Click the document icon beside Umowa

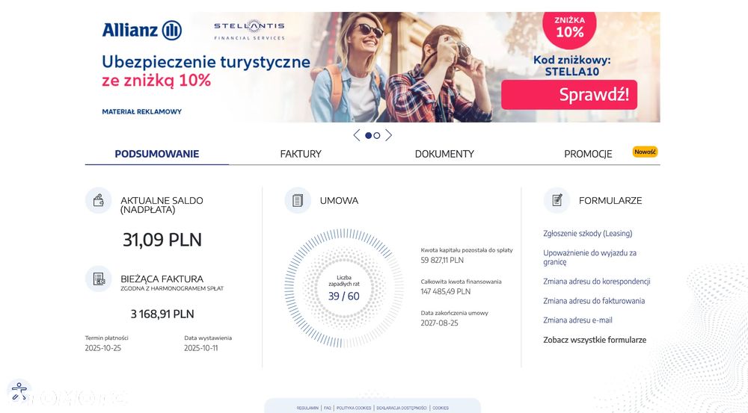[298, 200]
